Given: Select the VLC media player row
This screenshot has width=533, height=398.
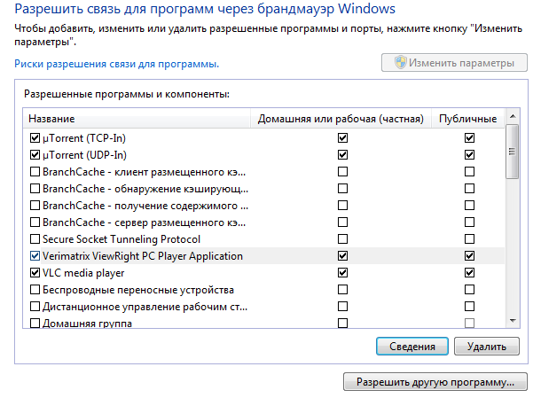Looking at the screenshot, I should (x=263, y=273).
